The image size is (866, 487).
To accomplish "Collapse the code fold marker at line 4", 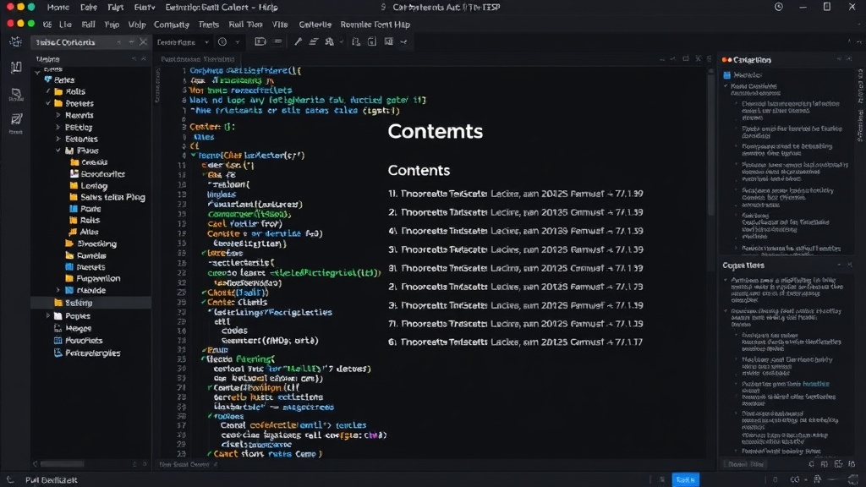I will click(194, 156).
